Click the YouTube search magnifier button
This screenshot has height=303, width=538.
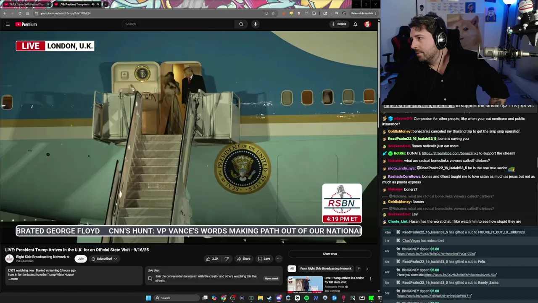[x=241, y=24]
